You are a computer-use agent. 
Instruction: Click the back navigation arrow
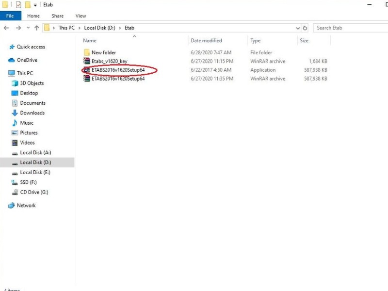tap(6, 28)
